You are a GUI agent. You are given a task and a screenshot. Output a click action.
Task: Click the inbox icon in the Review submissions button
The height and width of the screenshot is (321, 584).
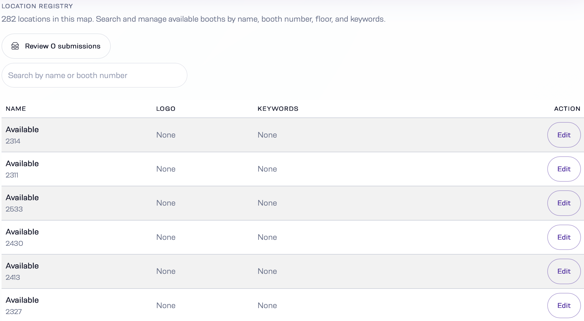(x=15, y=46)
